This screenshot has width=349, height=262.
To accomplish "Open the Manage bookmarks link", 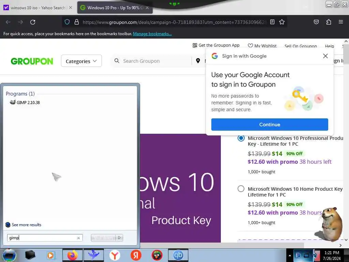I will click(152, 34).
